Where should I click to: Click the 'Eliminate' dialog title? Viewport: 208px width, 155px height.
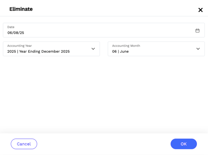tap(21, 9)
